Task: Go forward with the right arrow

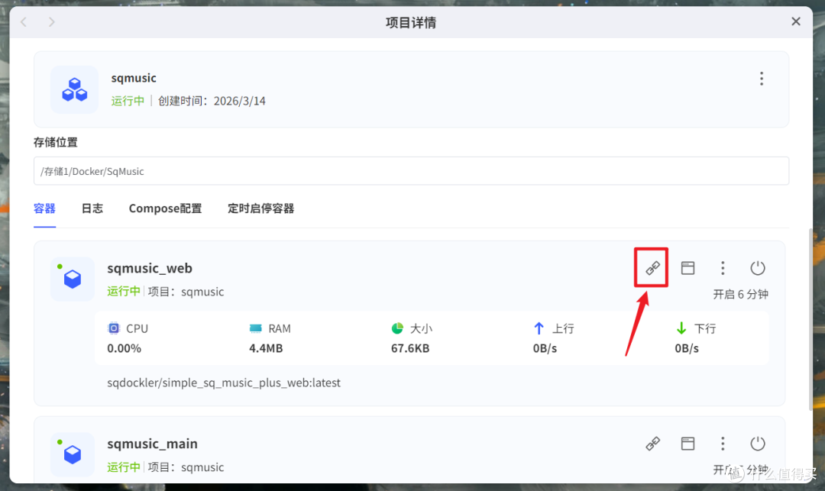Action: [x=51, y=22]
